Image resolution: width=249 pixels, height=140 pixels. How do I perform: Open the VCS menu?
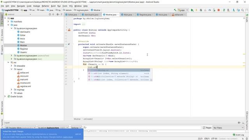click(x=71, y=6)
